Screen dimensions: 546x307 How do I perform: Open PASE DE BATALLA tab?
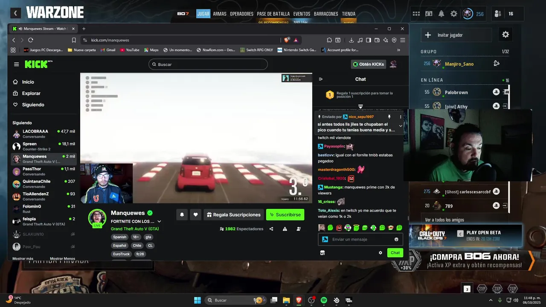273,14
